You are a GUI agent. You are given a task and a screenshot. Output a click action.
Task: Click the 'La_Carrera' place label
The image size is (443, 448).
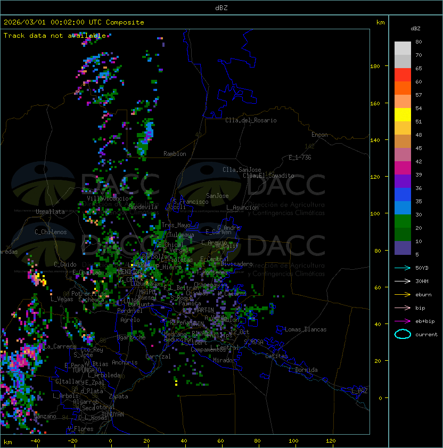(x=60, y=346)
